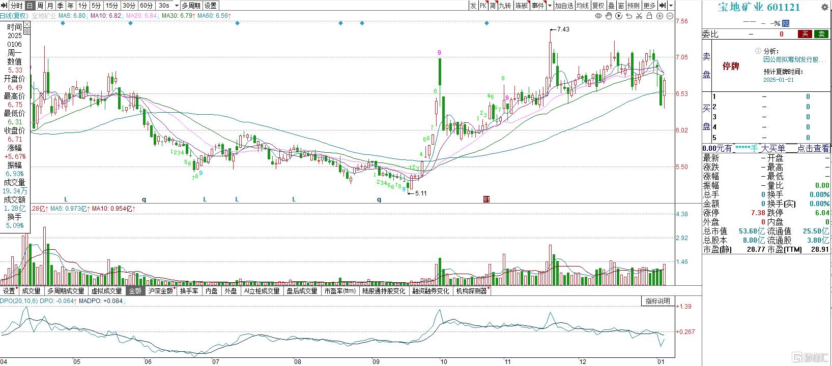The height and width of the screenshot is (366, 832).
Task: Click the red 买 buy button
Action: pyautogui.click(x=805, y=34)
